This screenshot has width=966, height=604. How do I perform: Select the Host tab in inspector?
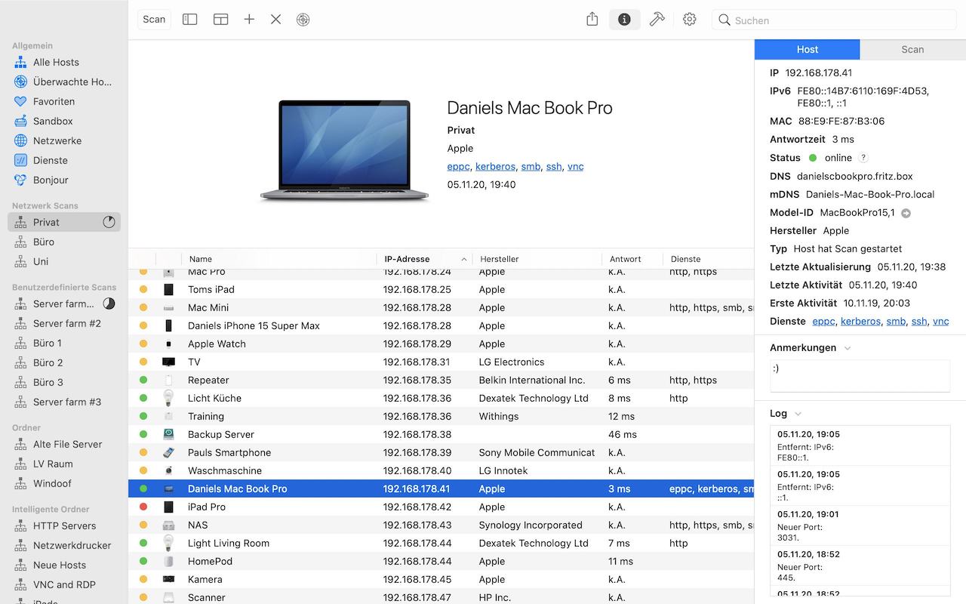pyautogui.click(x=807, y=49)
